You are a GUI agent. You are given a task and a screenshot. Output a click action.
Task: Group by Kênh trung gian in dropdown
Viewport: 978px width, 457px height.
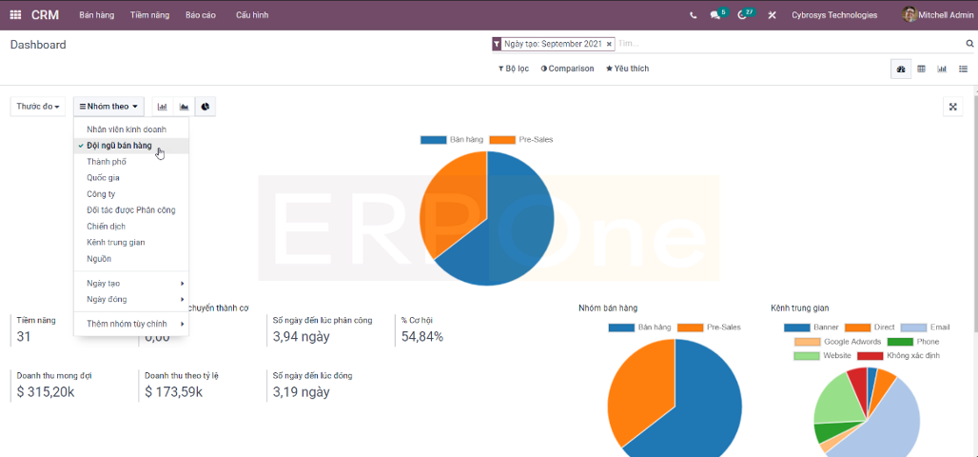[131, 242]
